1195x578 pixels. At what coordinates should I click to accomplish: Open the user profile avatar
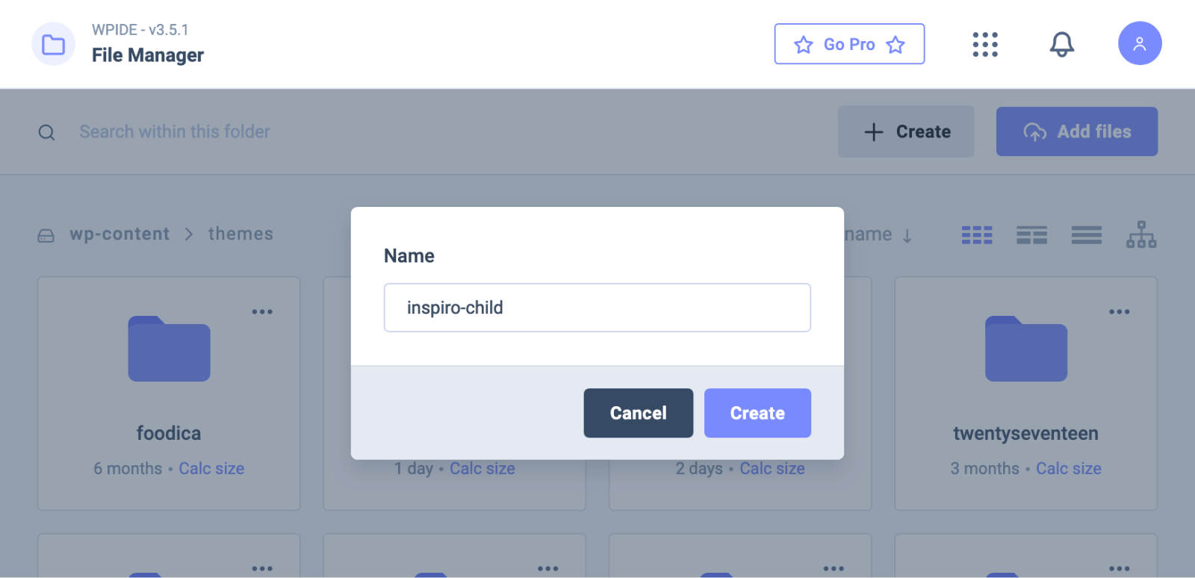(x=1139, y=43)
